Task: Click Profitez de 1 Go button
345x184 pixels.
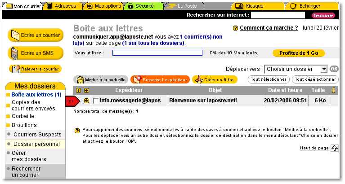Action: [299, 53]
